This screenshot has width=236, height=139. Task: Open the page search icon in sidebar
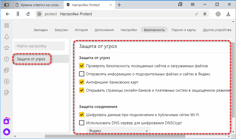[7, 93]
